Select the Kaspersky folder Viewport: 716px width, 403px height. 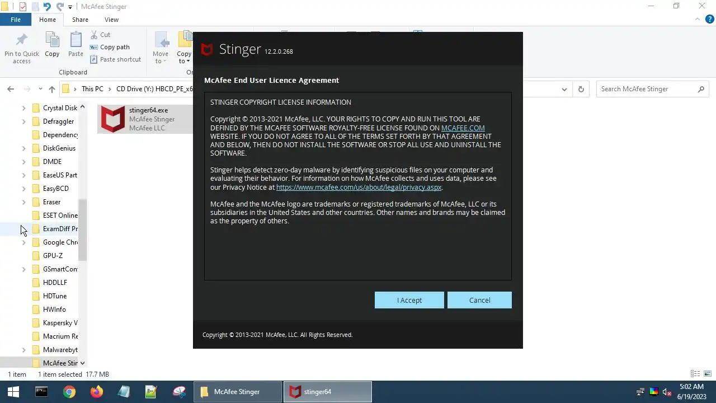point(55,323)
